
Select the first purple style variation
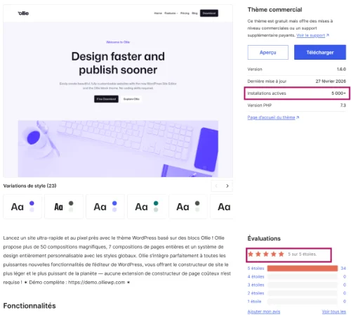click(22, 207)
